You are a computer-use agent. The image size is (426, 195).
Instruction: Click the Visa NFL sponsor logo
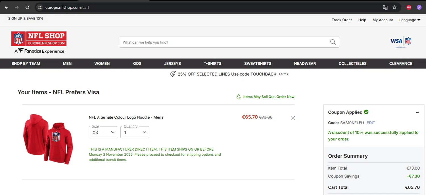(x=401, y=41)
